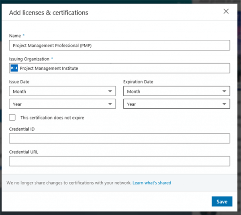241x215 pixels.
Task: Click the PMI logo in Issuing Organization
Action: 14,68
